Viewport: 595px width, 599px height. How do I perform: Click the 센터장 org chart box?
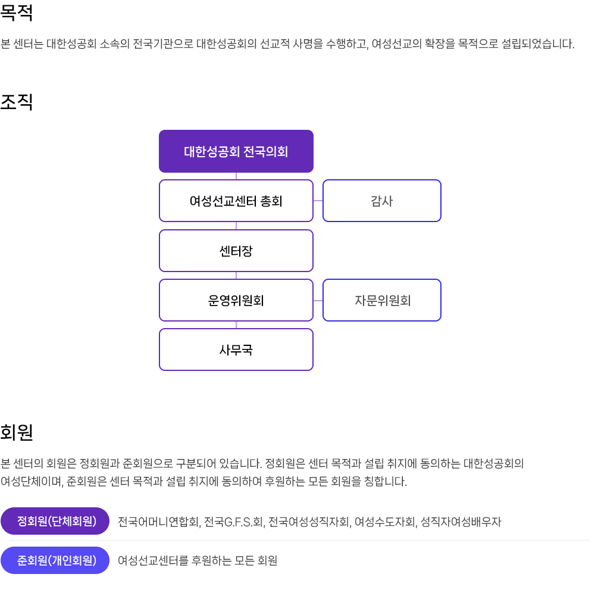click(x=236, y=251)
